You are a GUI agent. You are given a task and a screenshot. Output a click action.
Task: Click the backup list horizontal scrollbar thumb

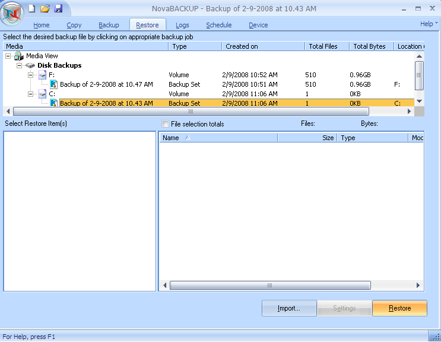point(191,112)
